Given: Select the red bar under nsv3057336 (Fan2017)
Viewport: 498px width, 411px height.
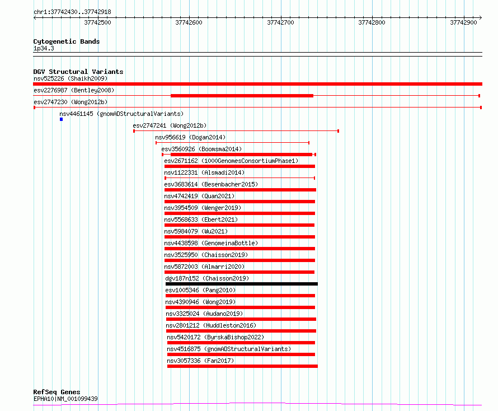Looking at the screenshot, I should (242, 366).
